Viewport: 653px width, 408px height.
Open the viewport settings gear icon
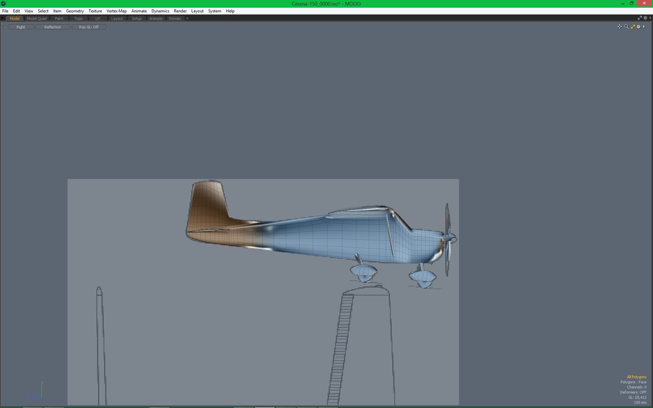[x=639, y=27]
